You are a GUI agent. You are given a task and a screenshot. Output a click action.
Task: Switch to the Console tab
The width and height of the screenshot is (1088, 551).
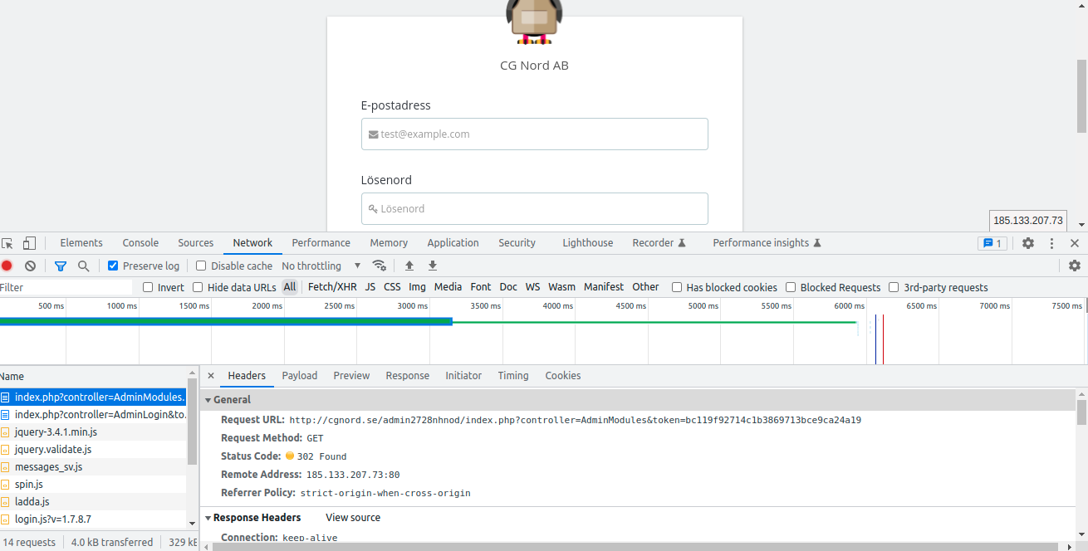pos(140,243)
